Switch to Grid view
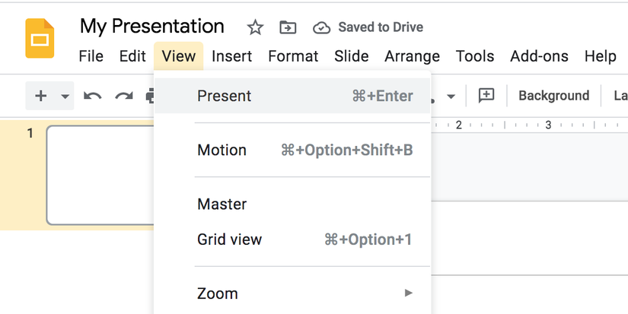This screenshot has height=314, width=628. 229,239
